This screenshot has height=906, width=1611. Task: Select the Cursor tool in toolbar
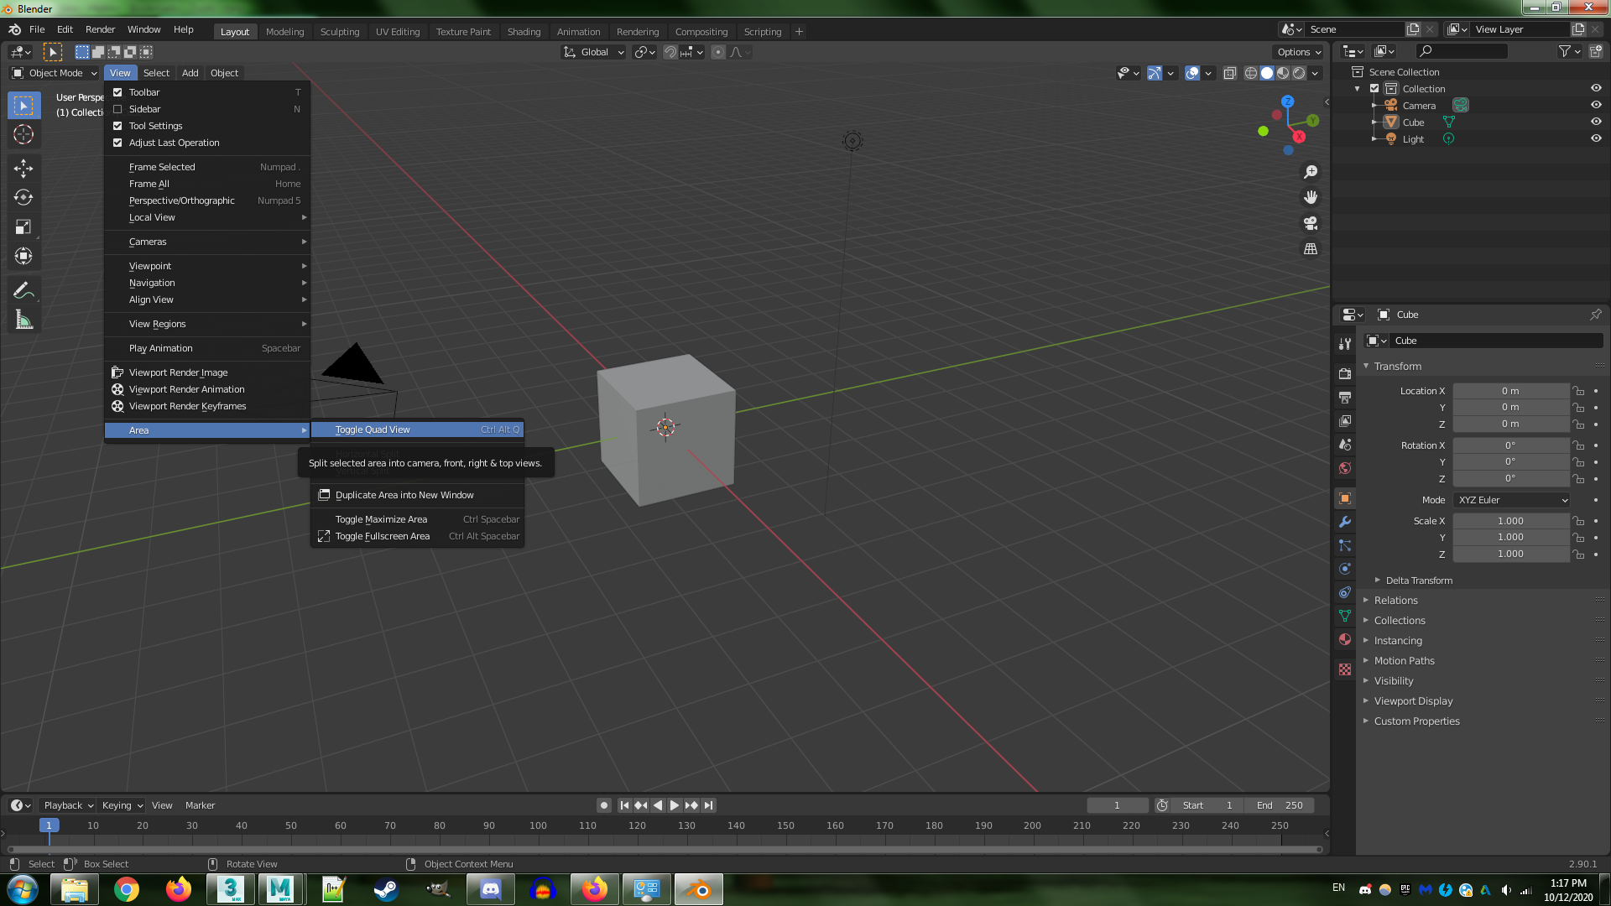(x=23, y=134)
